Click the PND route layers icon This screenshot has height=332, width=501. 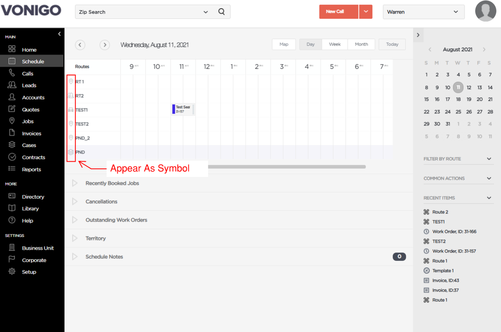tap(71, 152)
